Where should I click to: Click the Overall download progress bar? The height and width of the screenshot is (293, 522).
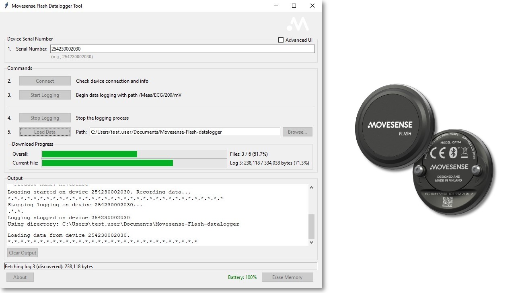[134, 154]
